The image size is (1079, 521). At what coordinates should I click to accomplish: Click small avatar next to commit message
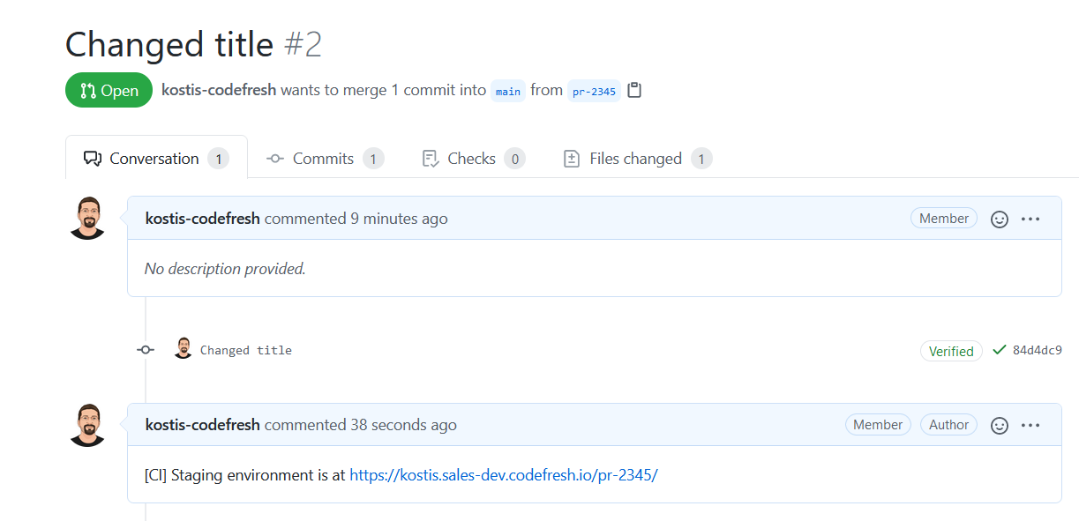tap(184, 348)
